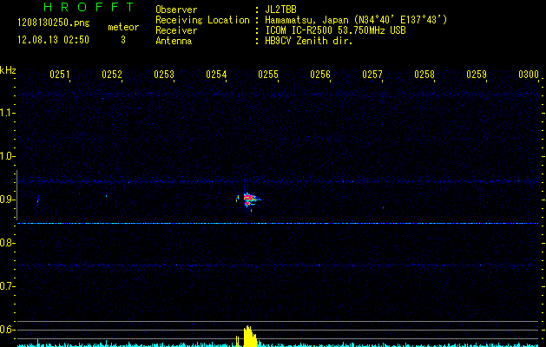Viewport: 546px width, 347px height.
Task: Click the yellow power spike in the bottom graph
Action: click(248, 336)
